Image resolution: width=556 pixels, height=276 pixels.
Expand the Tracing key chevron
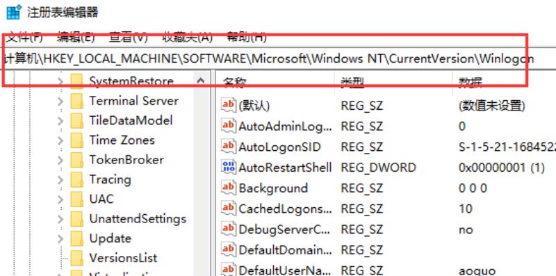60,180
